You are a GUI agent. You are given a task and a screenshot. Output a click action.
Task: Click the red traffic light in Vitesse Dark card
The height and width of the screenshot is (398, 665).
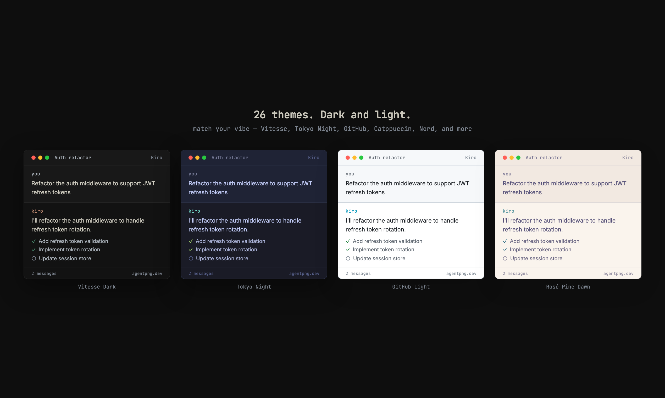click(x=34, y=157)
